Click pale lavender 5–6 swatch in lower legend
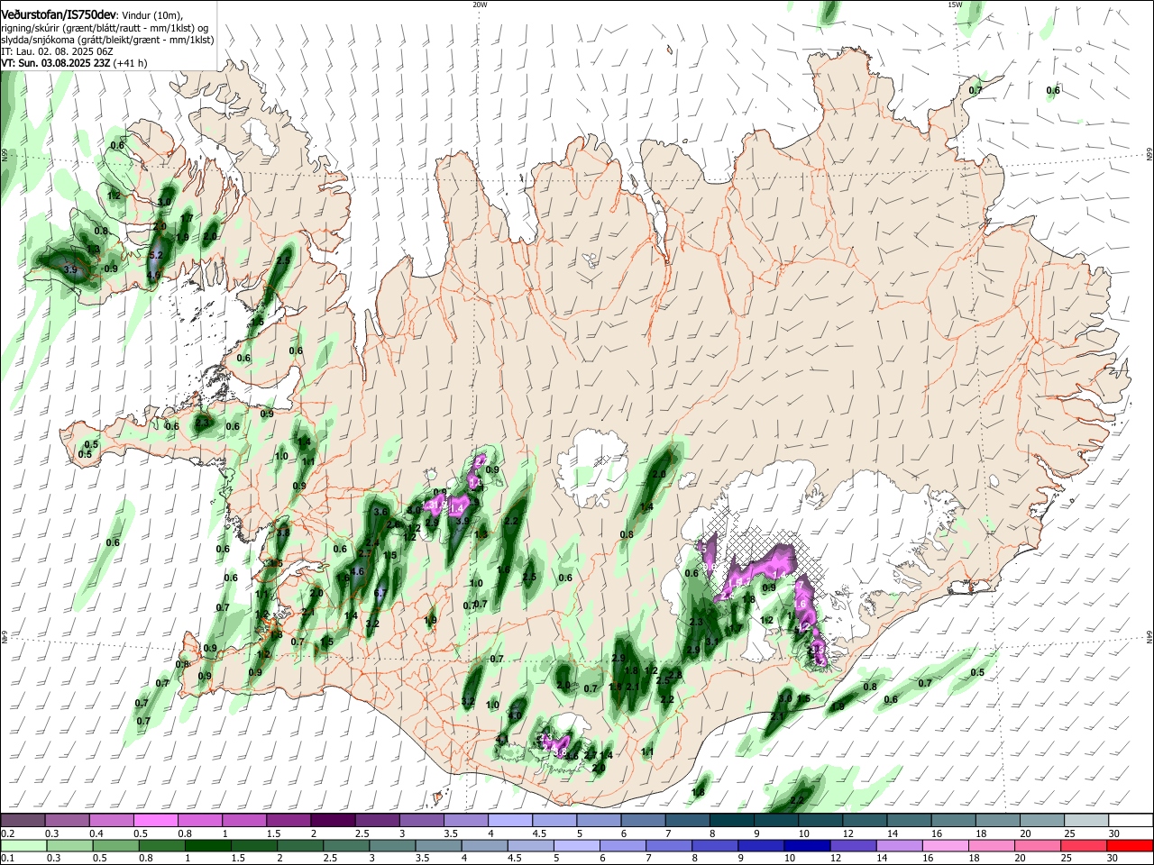 coord(577,846)
